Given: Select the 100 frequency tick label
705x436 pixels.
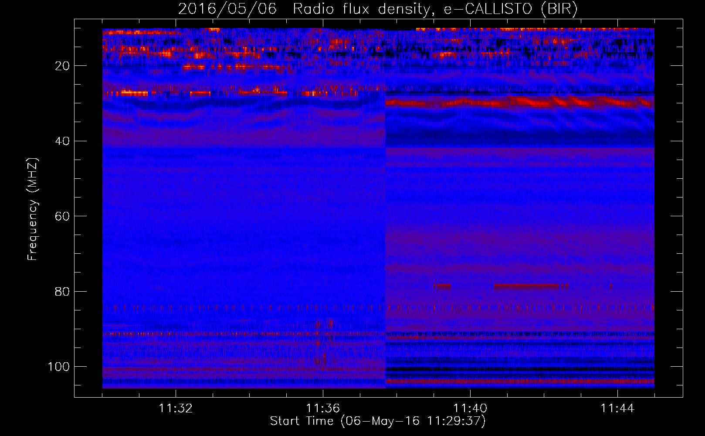Looking at the screenshot, I should tap(59, 367).
